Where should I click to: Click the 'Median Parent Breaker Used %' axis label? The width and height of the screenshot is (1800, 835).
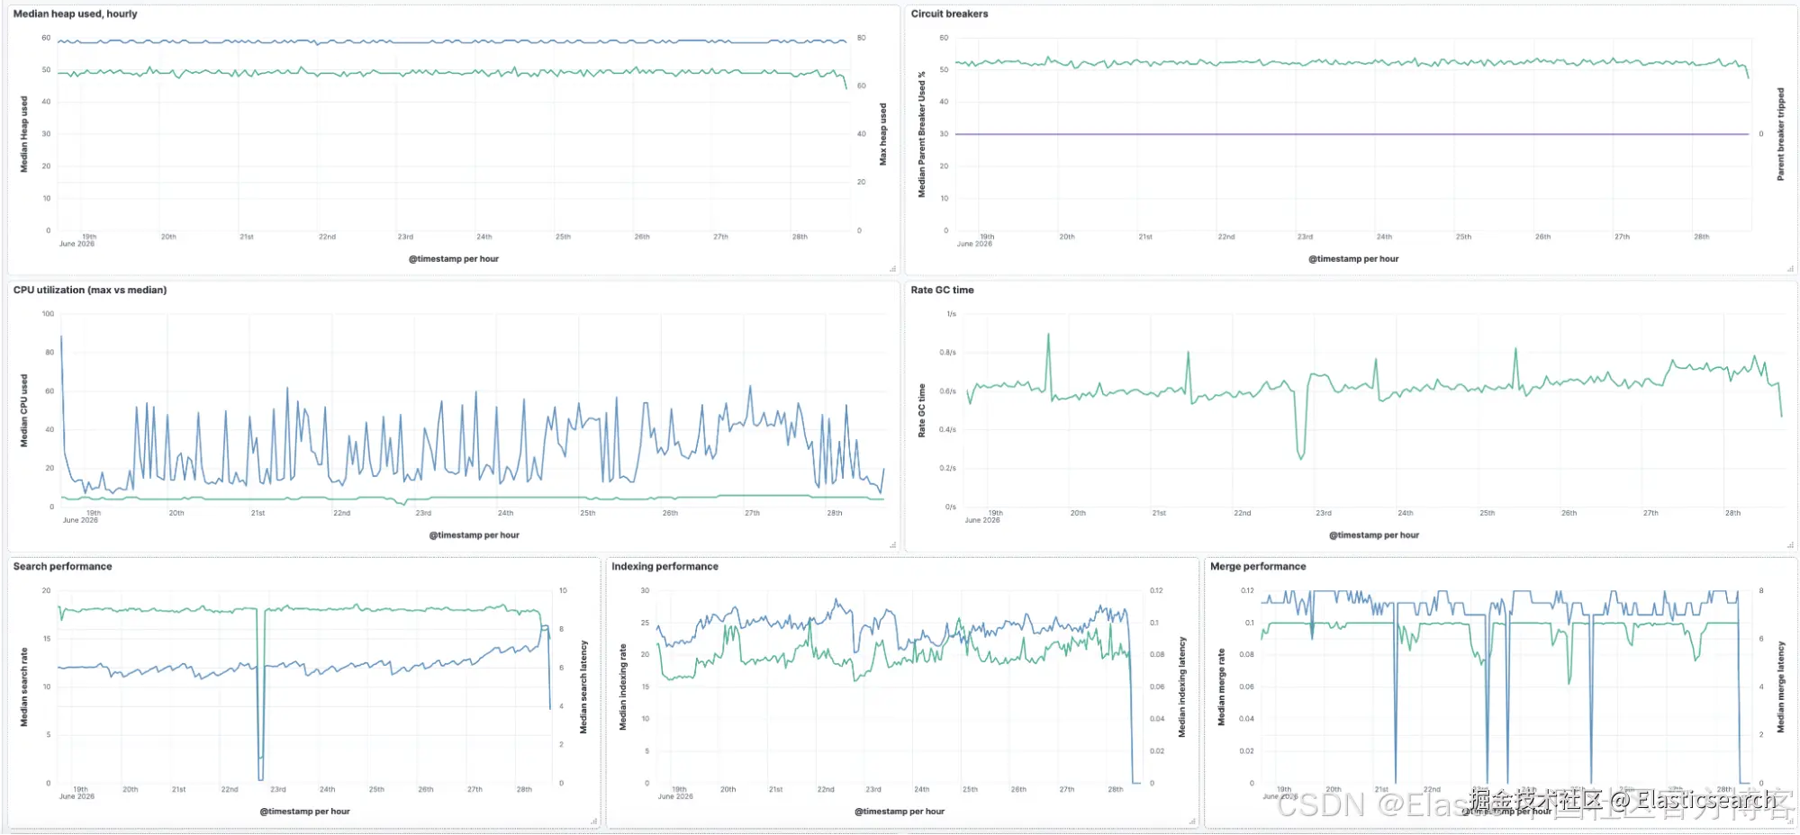click(921, 134)
